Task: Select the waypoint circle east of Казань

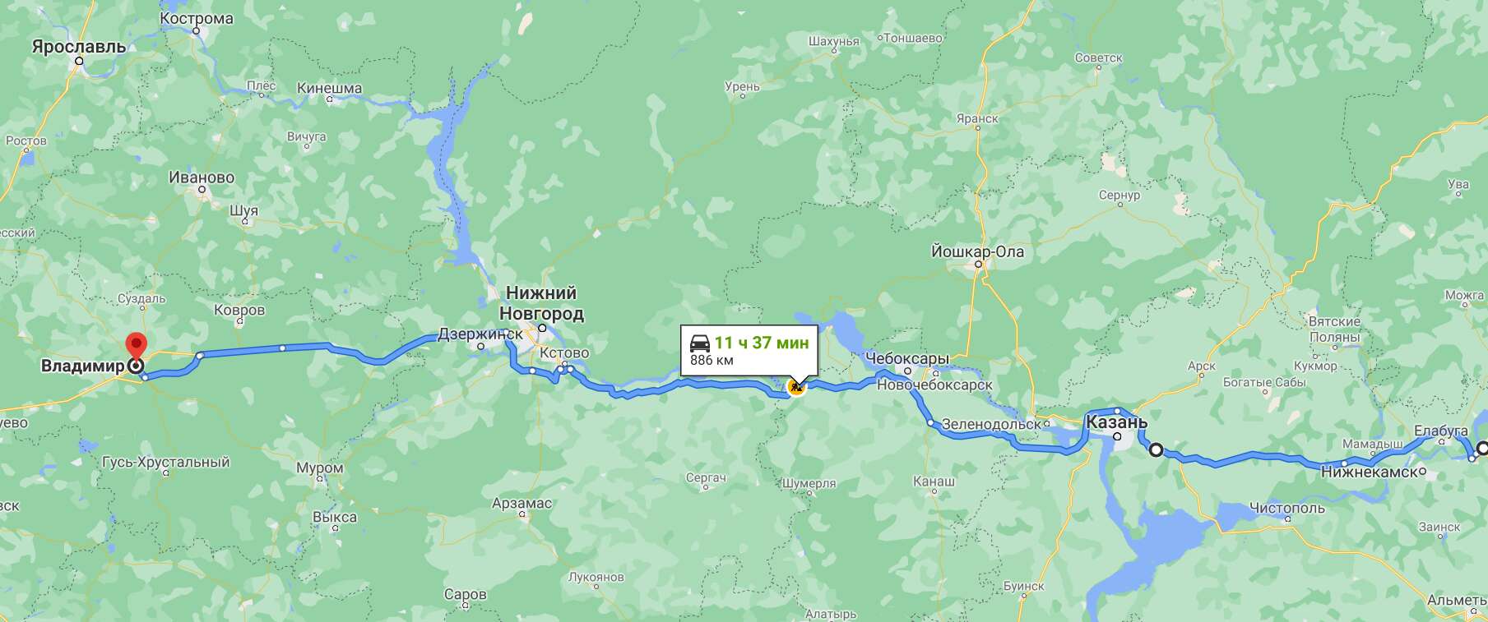Action: coord(1156,449)
